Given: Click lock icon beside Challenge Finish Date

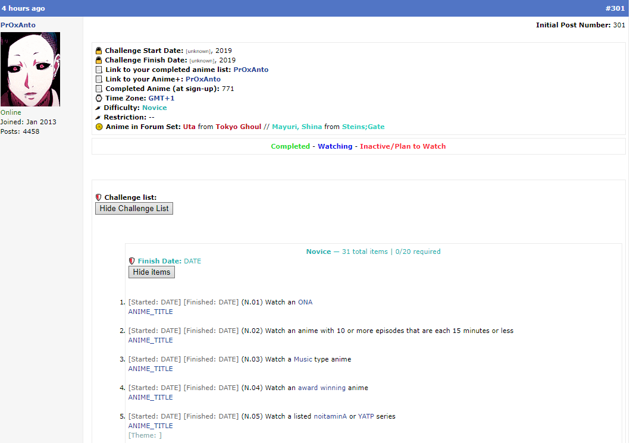Looking at the screenshot, I should point(99,60).
